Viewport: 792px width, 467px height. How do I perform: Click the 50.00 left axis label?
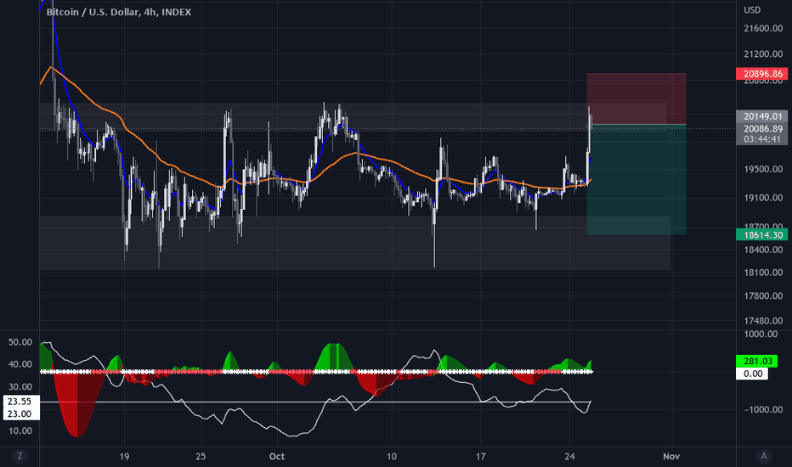pyautogui.click(x=20, y=342)
